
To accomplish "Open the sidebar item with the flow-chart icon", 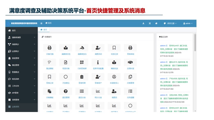I will pyautogui.click(x=22, y=44).
